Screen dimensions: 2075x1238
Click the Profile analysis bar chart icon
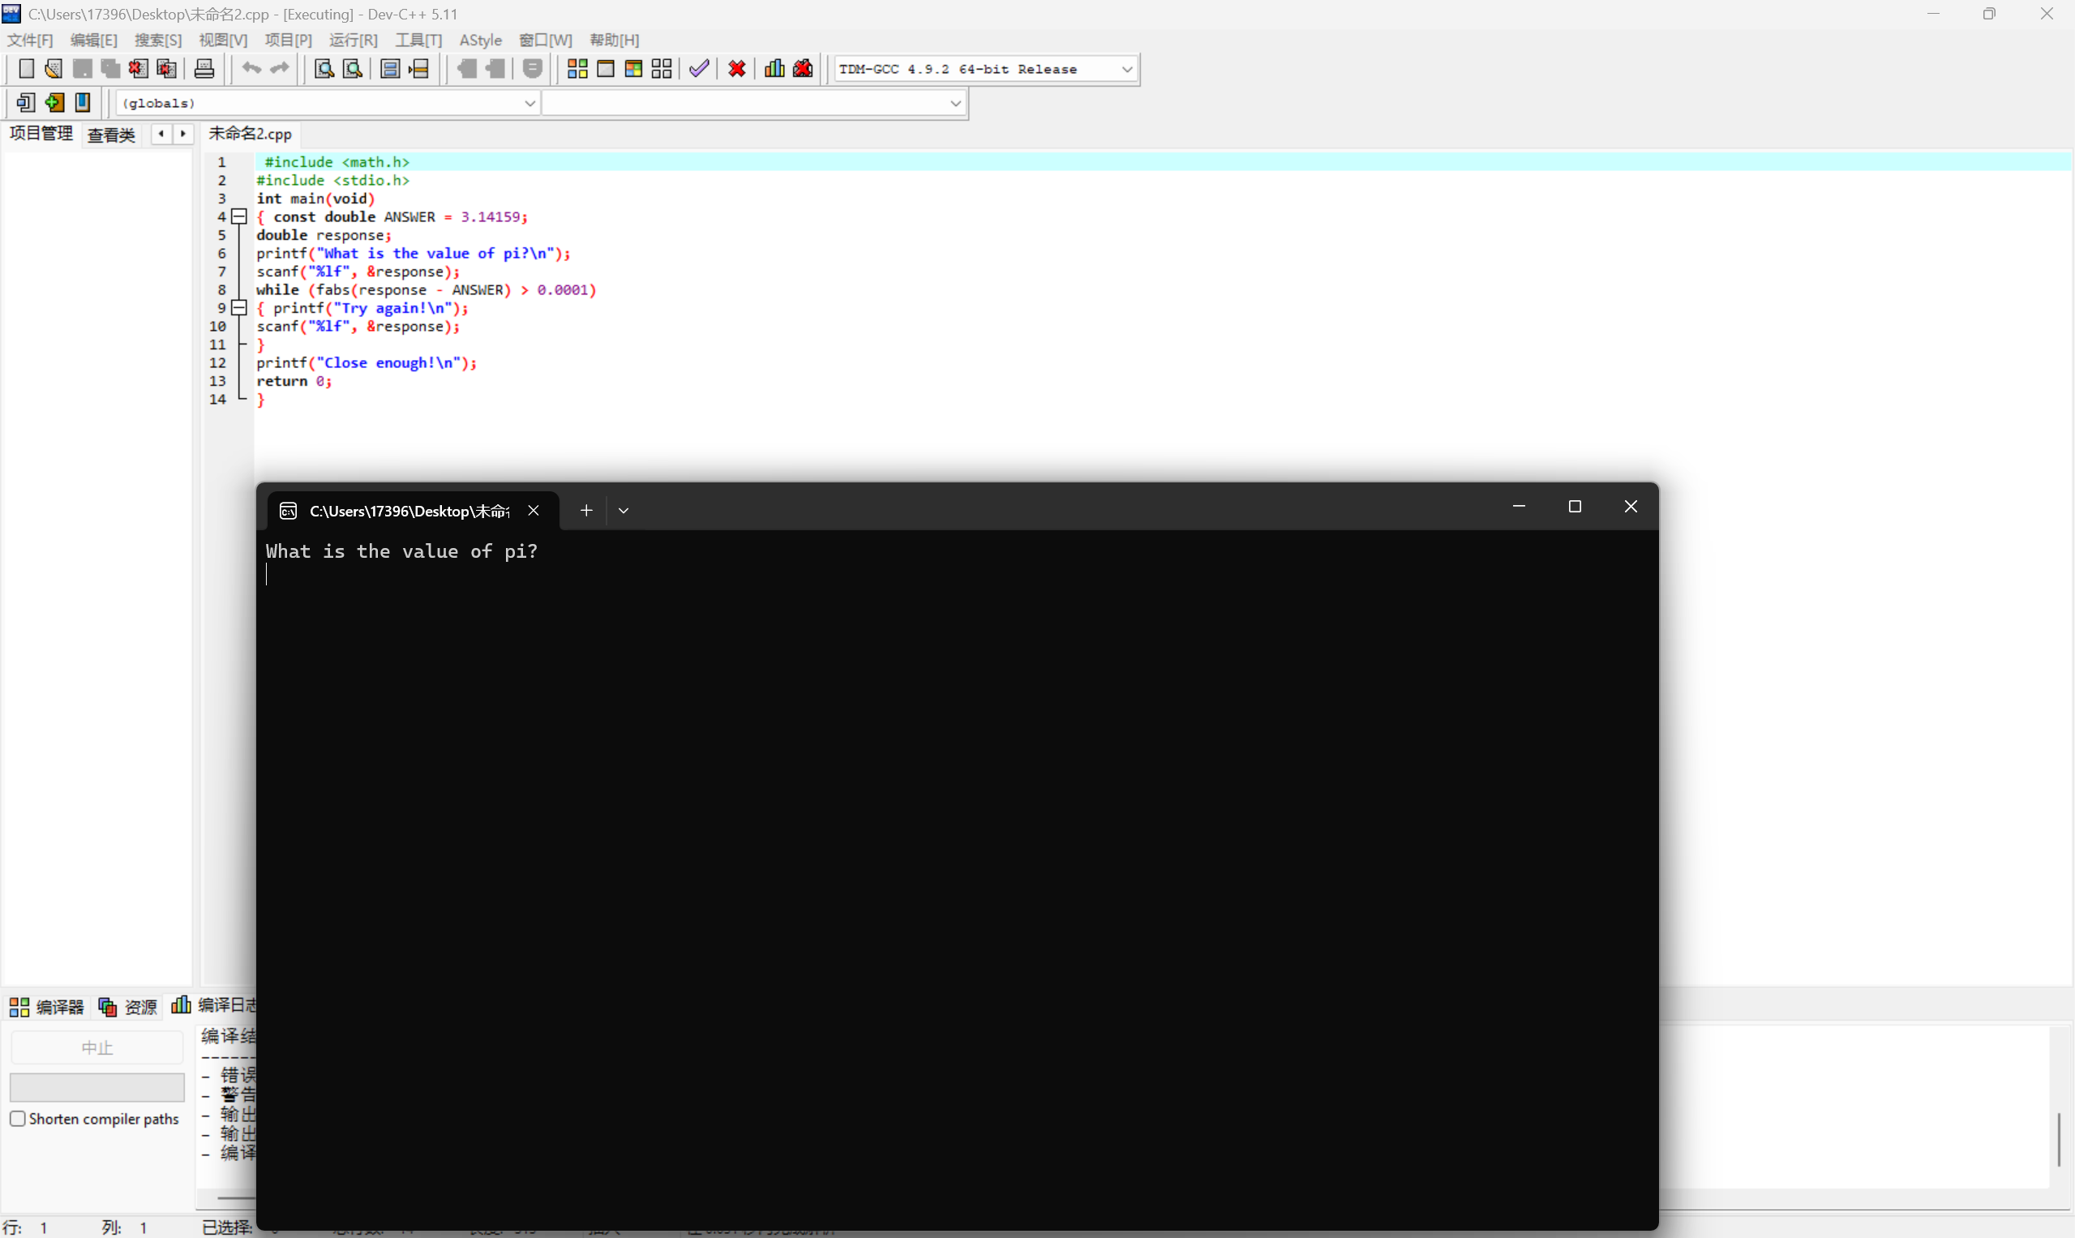pyautogui.click(x=774, y=69)
